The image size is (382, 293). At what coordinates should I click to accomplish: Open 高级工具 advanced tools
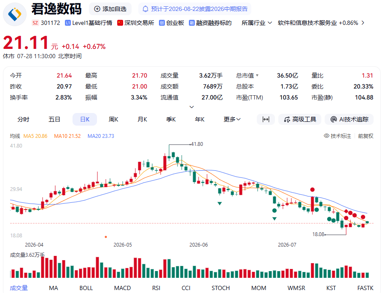tap(300, 119)
